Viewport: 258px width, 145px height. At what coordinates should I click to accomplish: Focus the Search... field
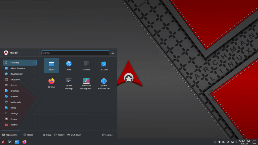point(75,53)
